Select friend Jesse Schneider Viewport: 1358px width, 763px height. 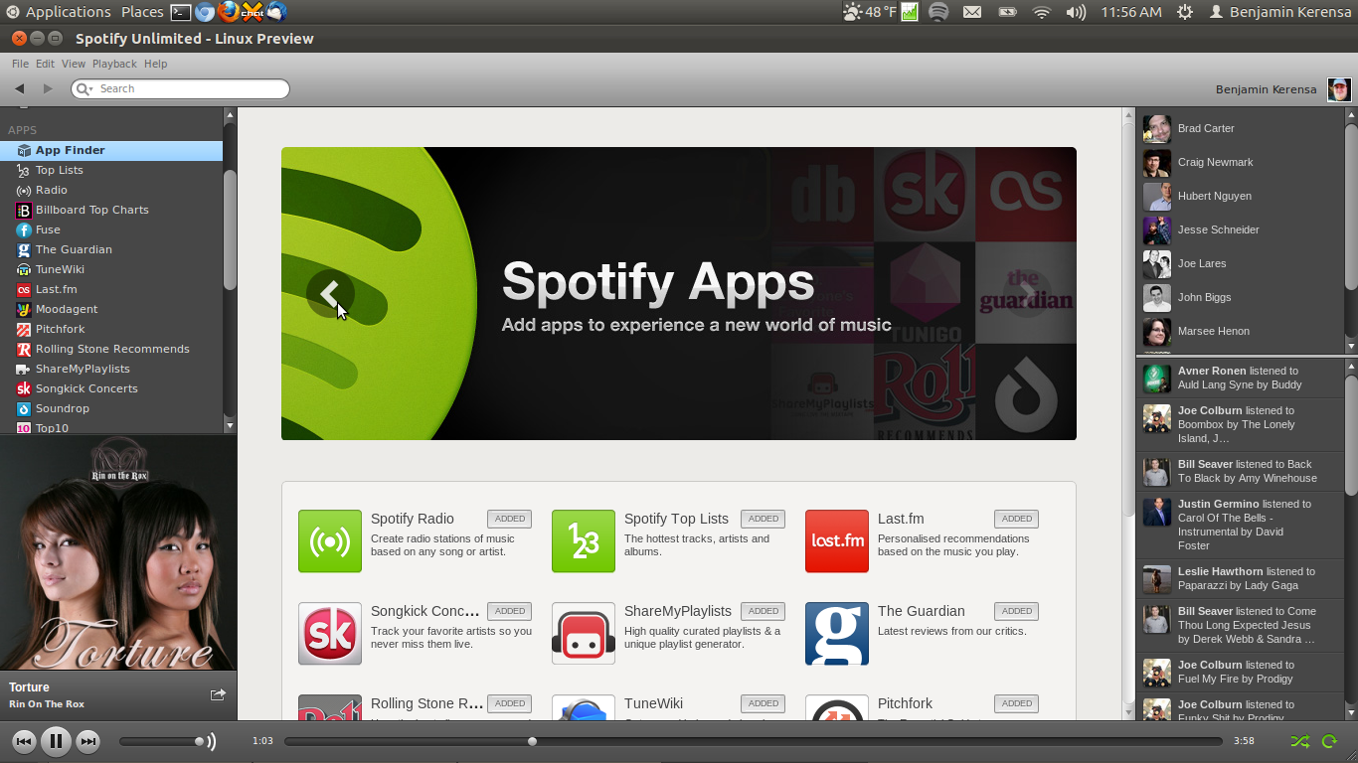tap(1239, 229)
